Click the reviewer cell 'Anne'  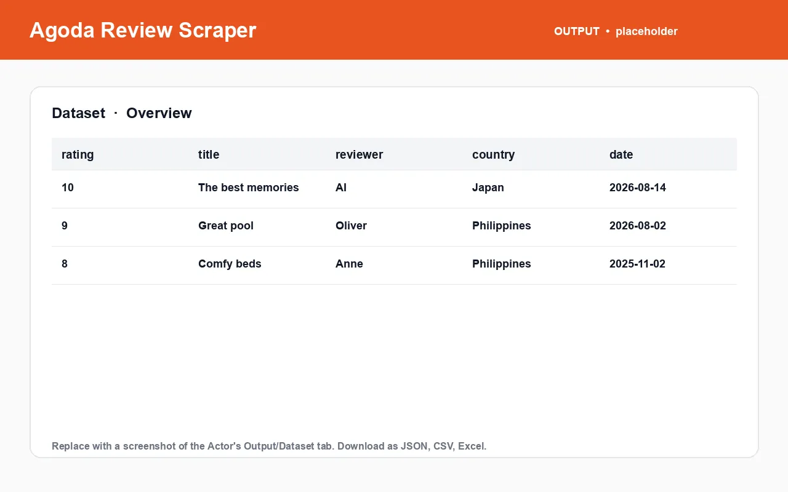349,264
